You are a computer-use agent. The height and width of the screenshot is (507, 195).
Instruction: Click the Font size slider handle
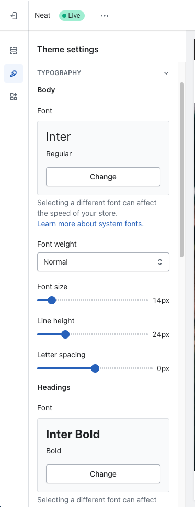[52, 300]
